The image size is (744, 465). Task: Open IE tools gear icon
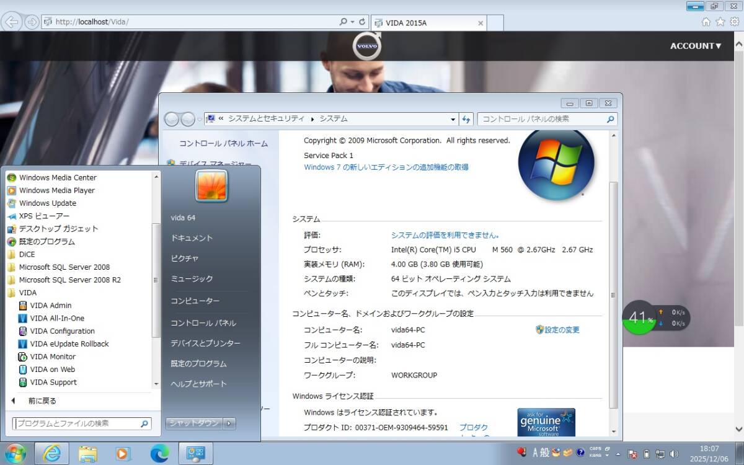click(x=733, y=22)
